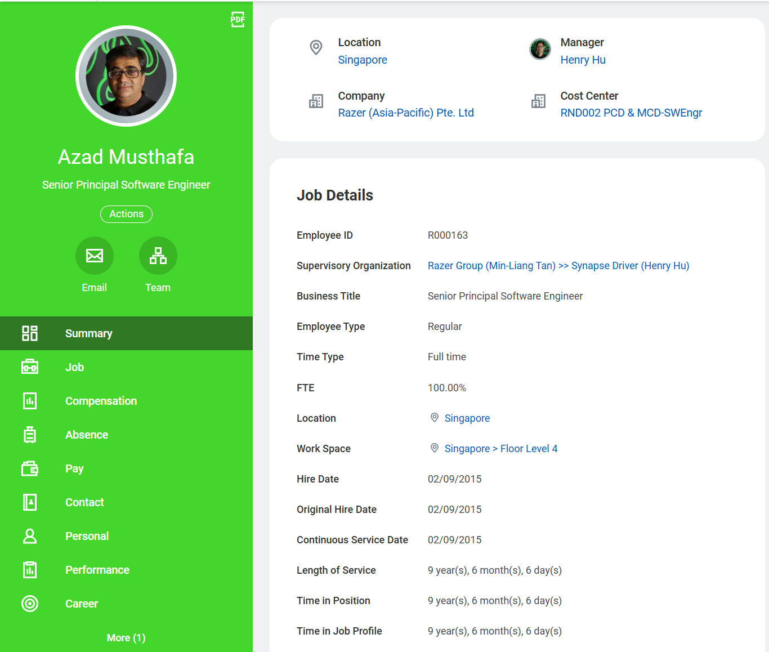Click FTE value 100.00%

[447, 388]
